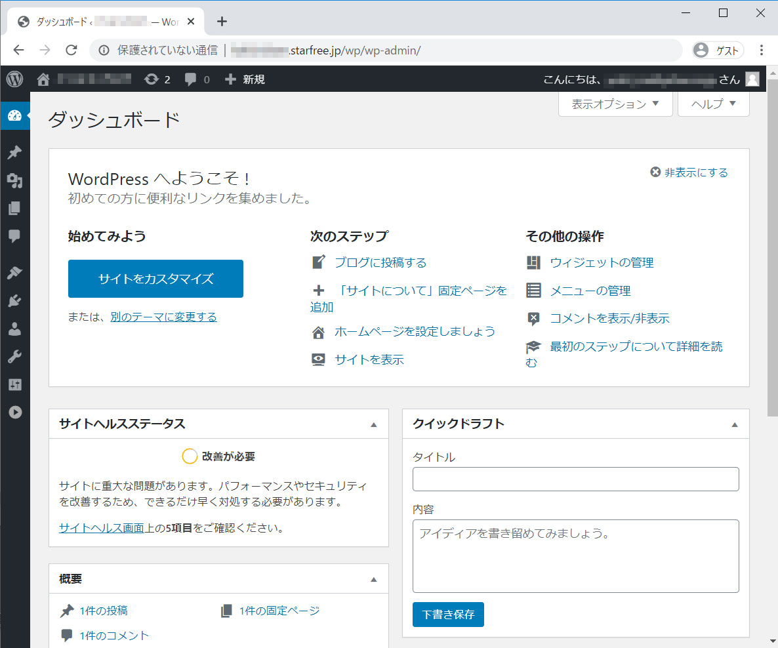Image resolution: width=778 pixels, height=648 pixels.
Task: Click サイトをカスタマイズ button
Action: pos(156,279)
